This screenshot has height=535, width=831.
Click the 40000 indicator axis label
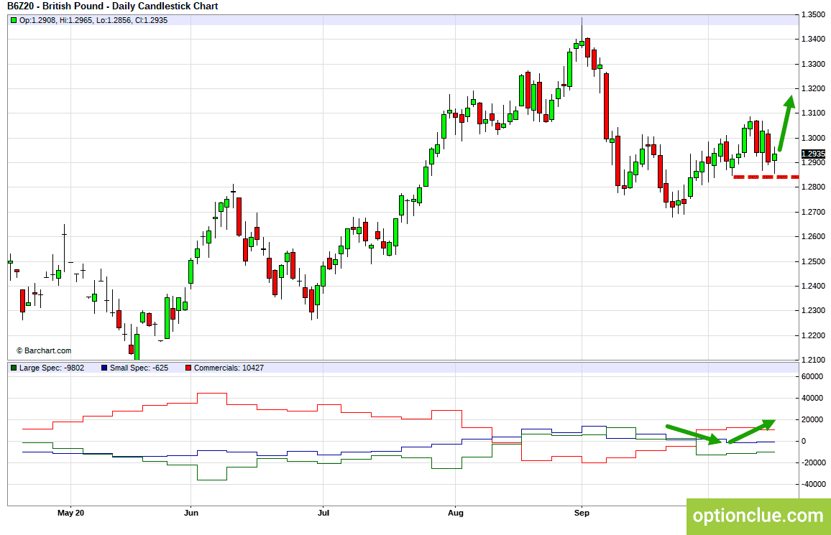click(x=812, y=399)
